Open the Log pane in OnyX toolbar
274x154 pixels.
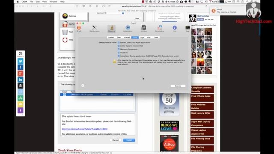tap(188, 29)
